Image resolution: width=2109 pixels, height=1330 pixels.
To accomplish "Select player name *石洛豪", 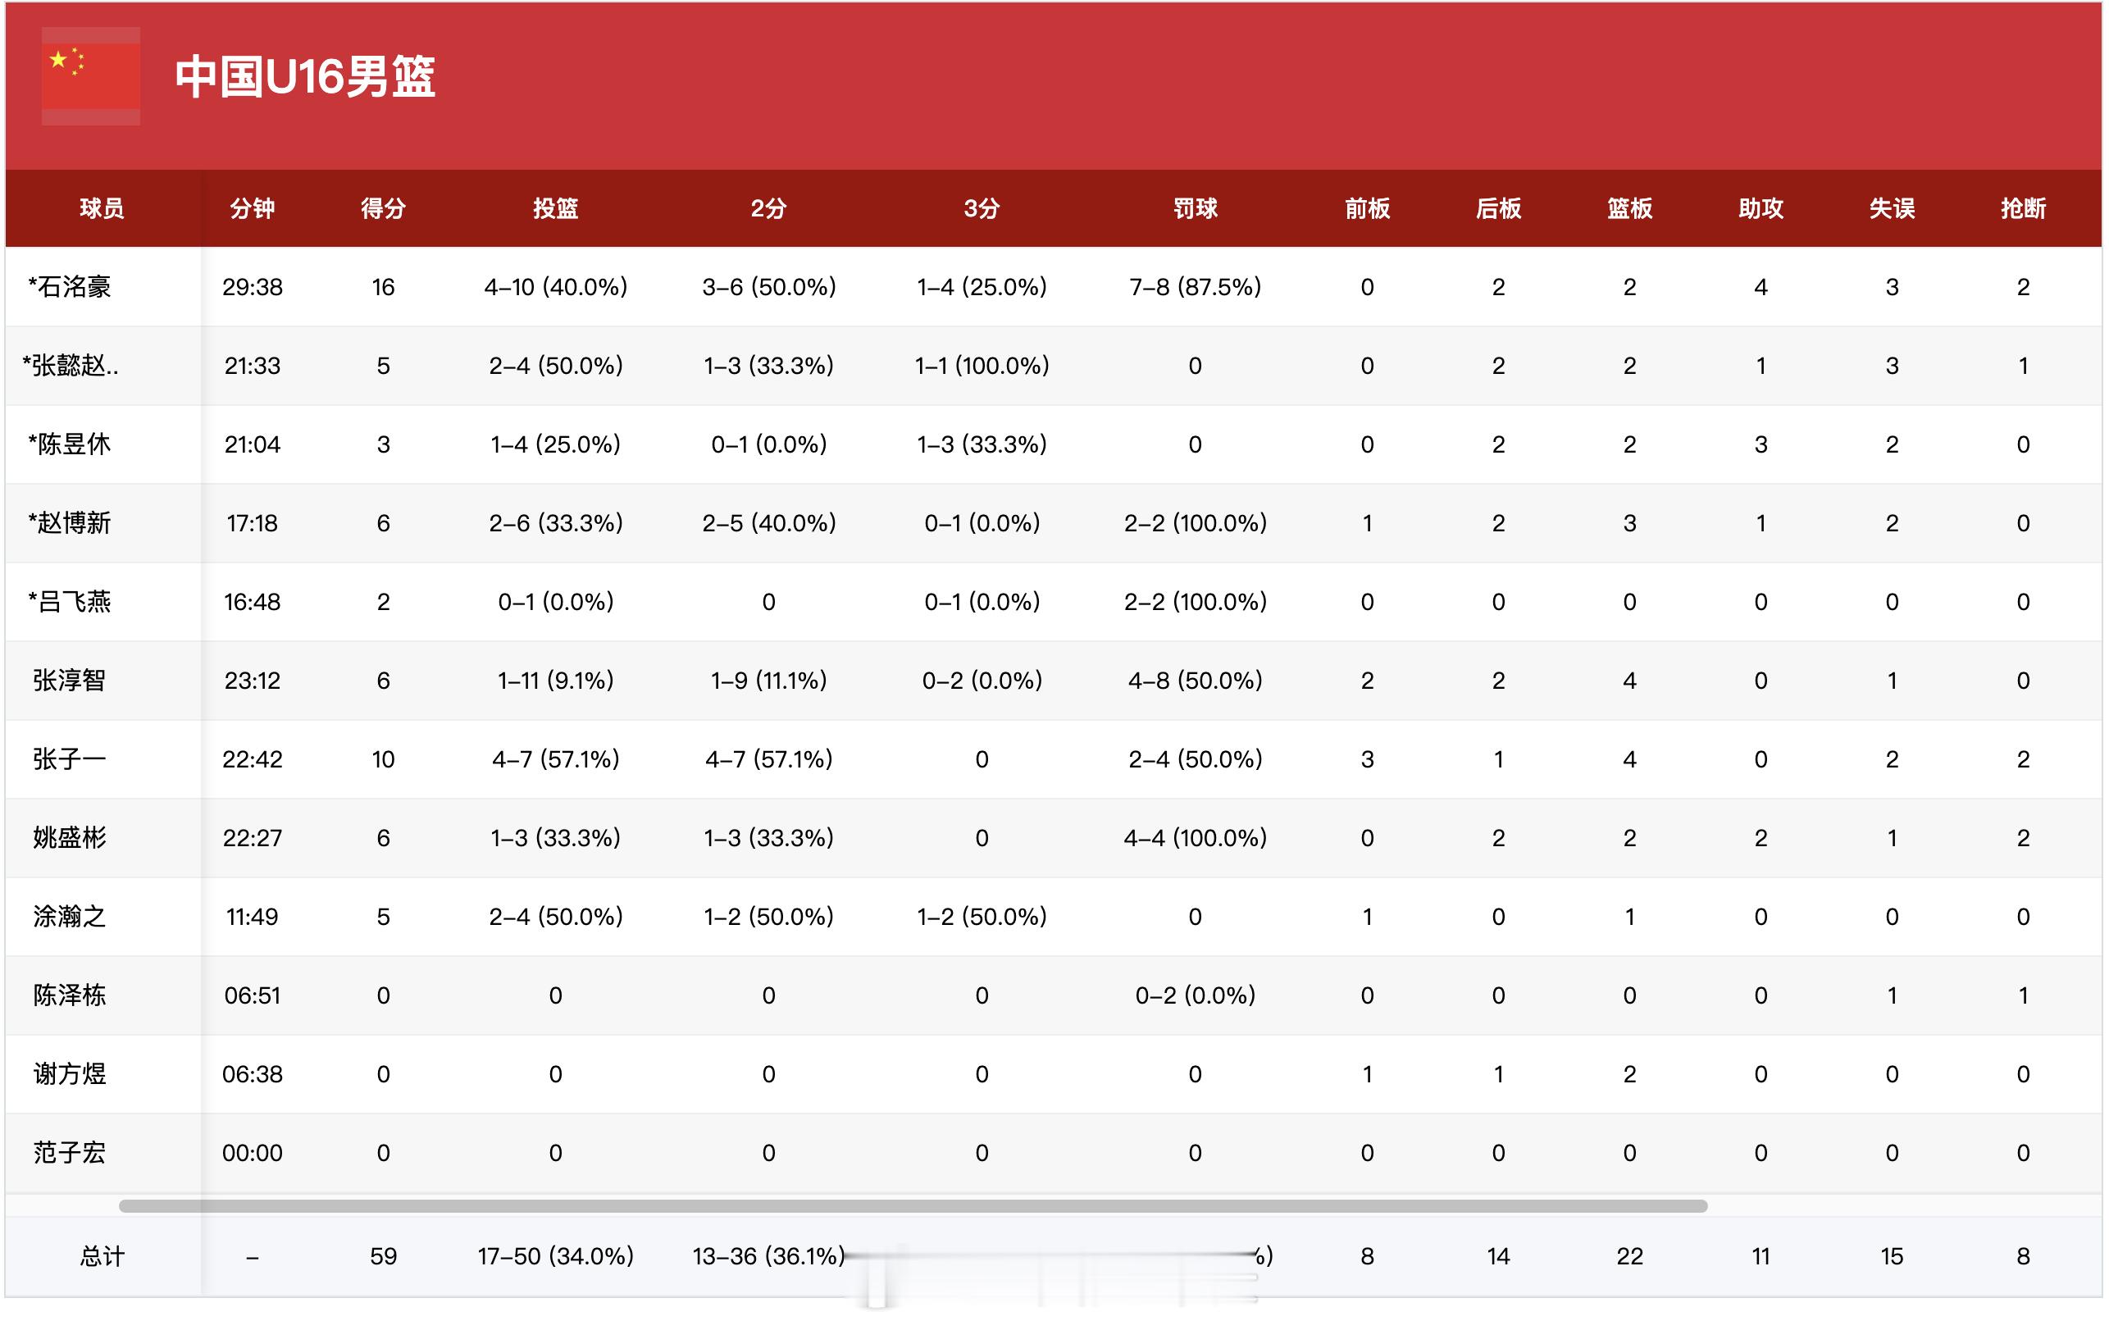I will point(69,287).
